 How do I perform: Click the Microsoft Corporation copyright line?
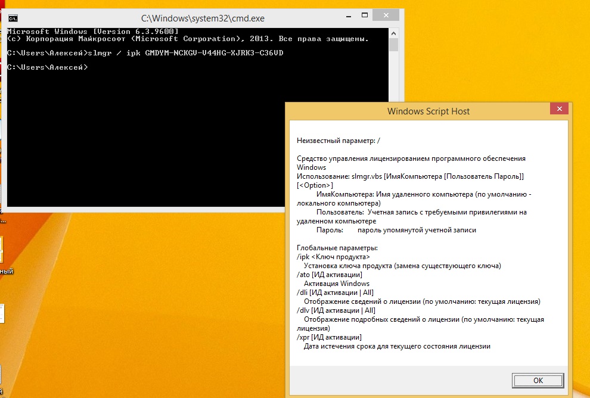click(x=188, y=39)
